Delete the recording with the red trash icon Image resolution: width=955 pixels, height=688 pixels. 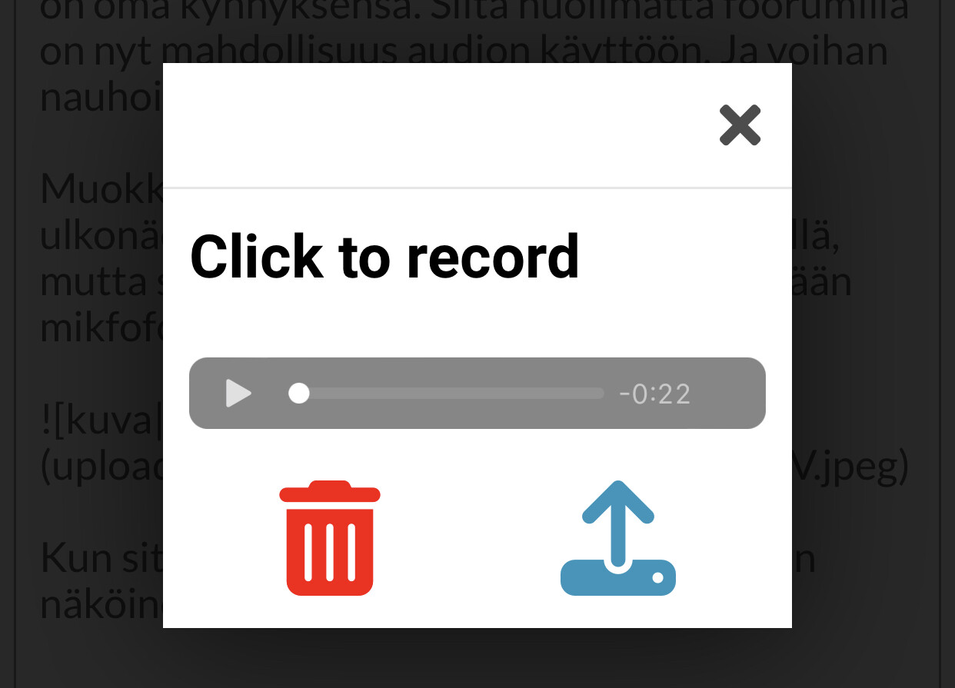[x=330, y=538]
